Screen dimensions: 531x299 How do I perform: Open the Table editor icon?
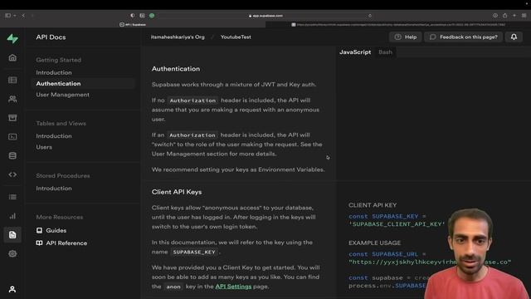click(x=12, y=80)
